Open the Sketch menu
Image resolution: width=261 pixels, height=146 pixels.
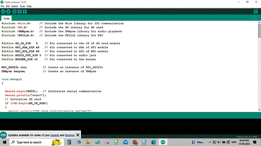pos(15,6)
